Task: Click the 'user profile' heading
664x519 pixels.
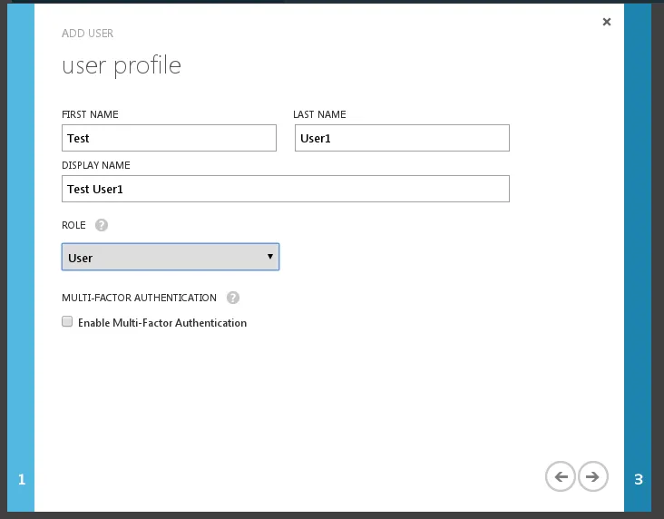Action: [x=122, y=65]
